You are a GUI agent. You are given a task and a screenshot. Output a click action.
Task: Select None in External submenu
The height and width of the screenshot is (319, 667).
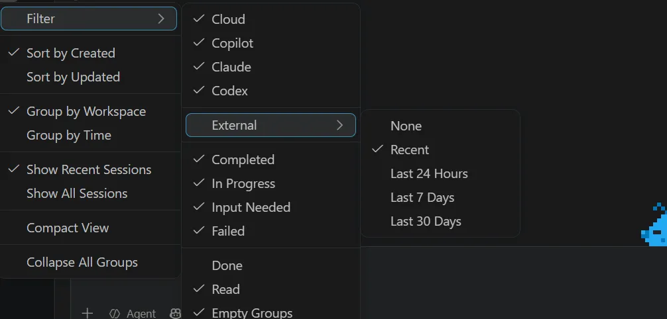[x=440, y=126]
